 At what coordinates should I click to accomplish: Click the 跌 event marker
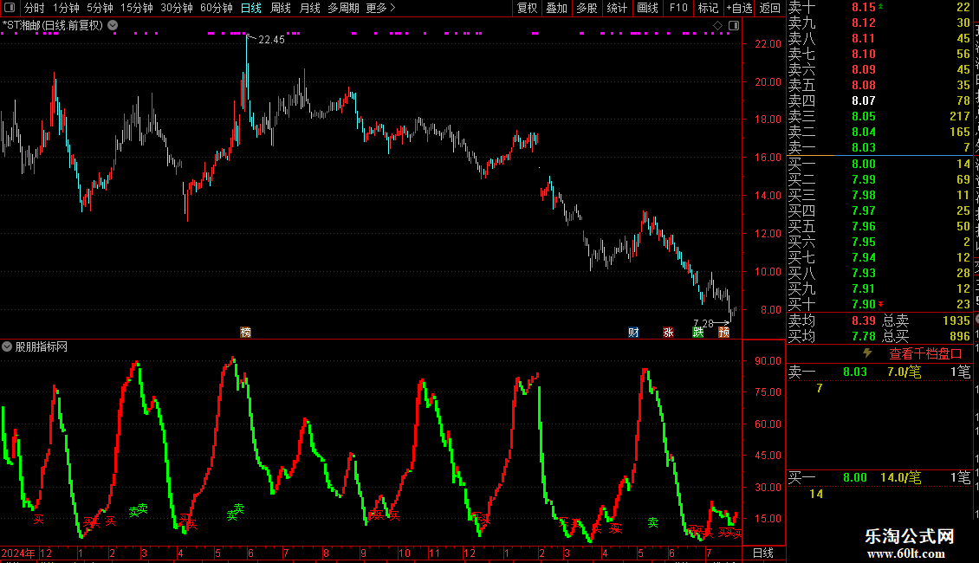click(698, 332)
